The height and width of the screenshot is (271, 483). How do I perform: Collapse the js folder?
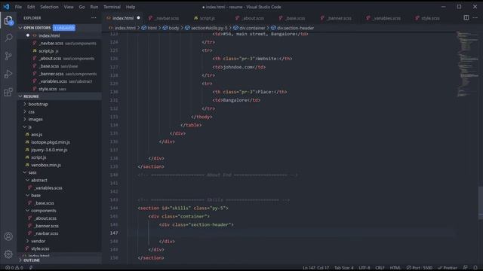click(30, 127)
